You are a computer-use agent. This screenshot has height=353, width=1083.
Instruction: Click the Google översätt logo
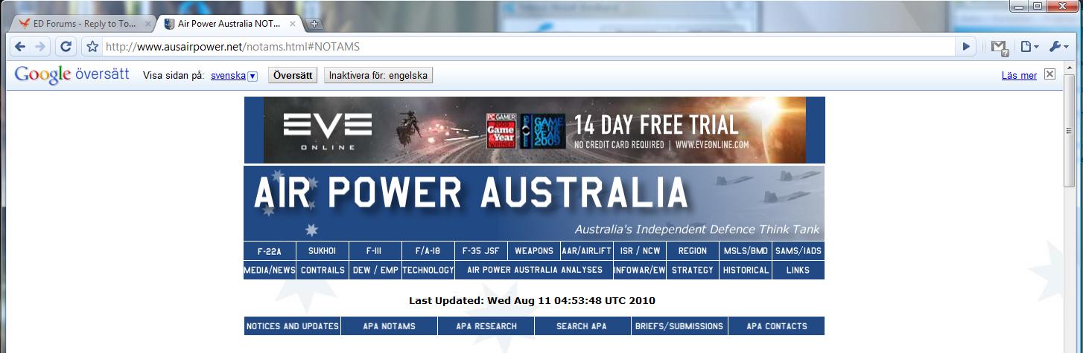[x=72, y=75]
